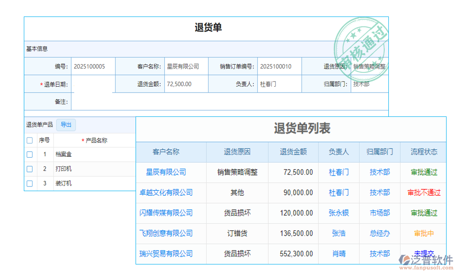Click the 导出 export button
The image size is (458, 275).
point(66,125)
